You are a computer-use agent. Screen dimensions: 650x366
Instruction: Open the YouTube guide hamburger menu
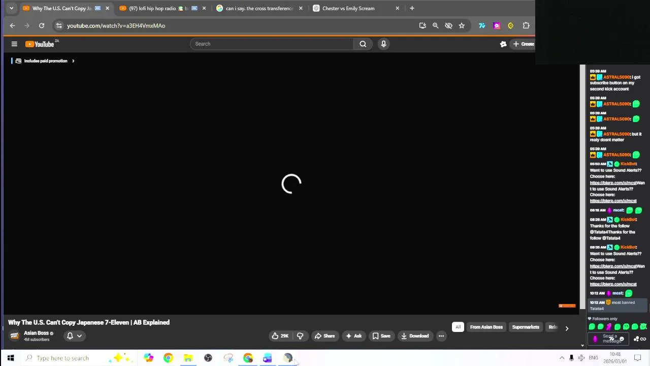click(14, 44)
